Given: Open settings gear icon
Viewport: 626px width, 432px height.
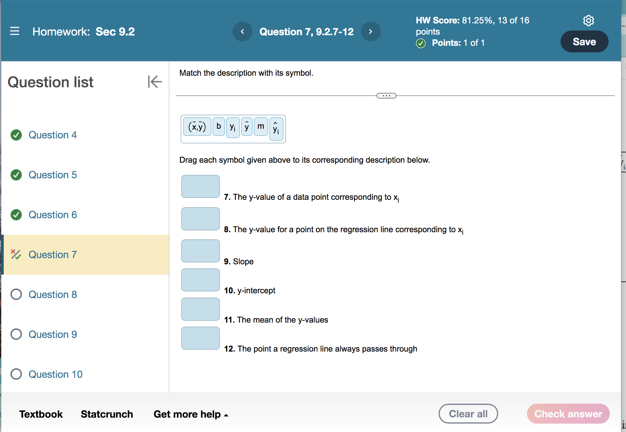Looking at the screenshot, I should tap(588, 21).
